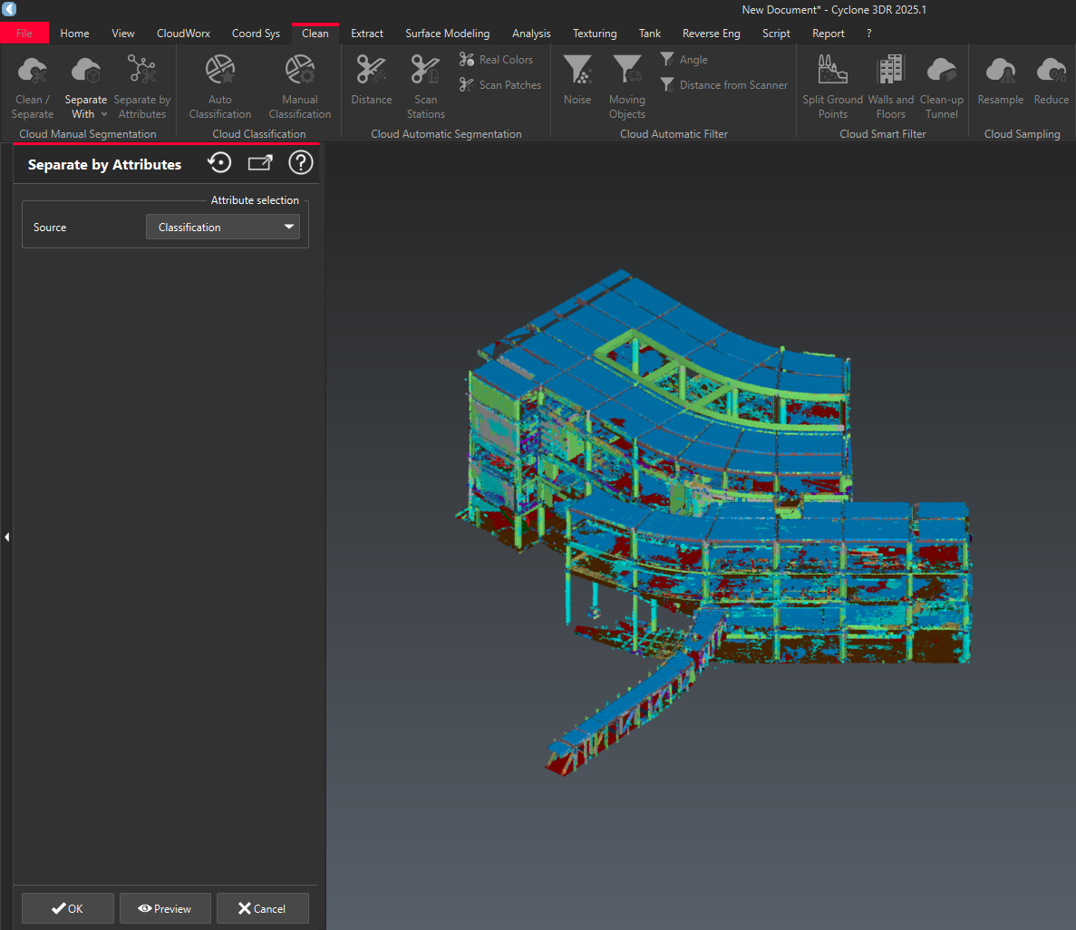This screenshot has height=930, width=1076.
Task: Open the Separate With dropdown arrow
Action: 104,114
